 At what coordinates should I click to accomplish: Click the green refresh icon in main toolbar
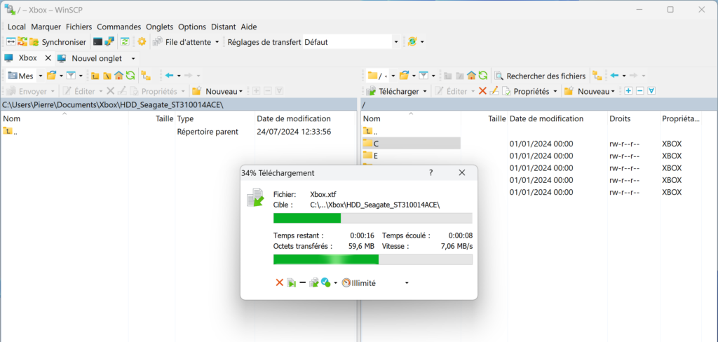coord(125,42)
